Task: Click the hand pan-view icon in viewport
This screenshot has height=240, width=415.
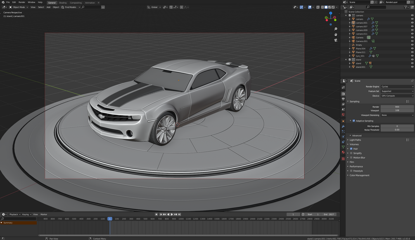Action: tap(336, 34)
